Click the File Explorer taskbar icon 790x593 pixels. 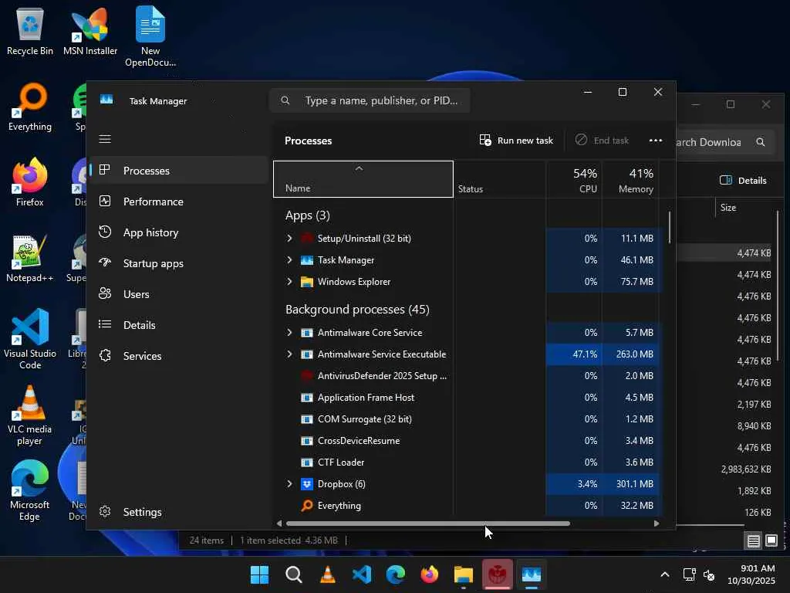[463, 574]
